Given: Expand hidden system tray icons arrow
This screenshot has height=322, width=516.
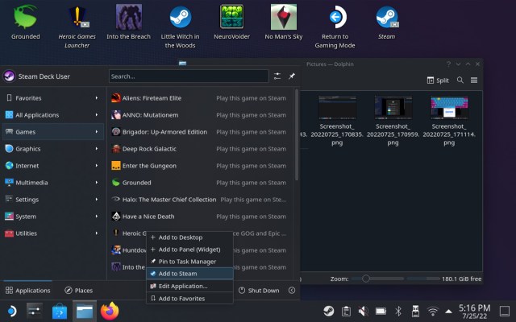Looking at the screenshot, I should [x=448, y=311].
